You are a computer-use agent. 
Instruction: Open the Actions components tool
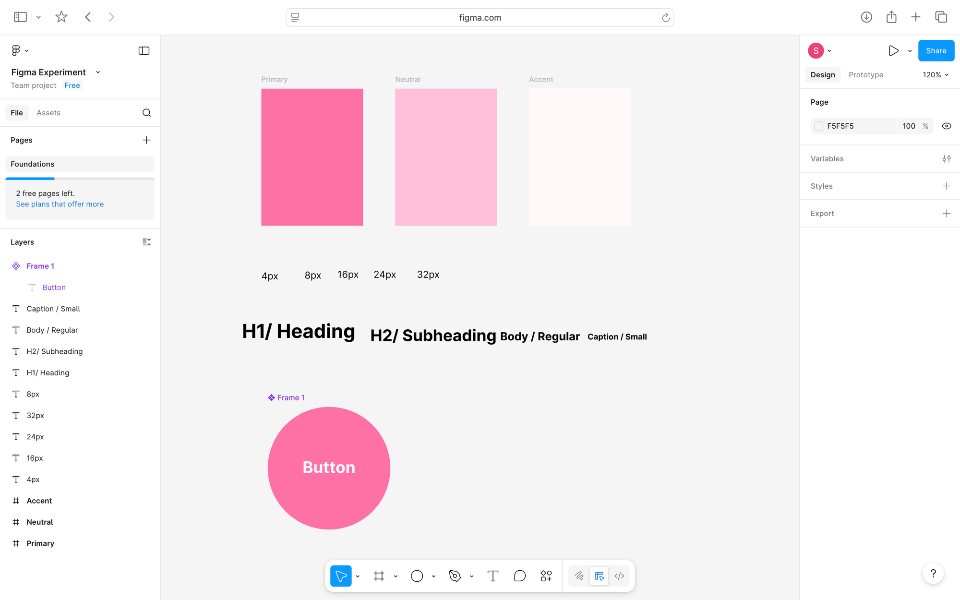coord(546,576)
